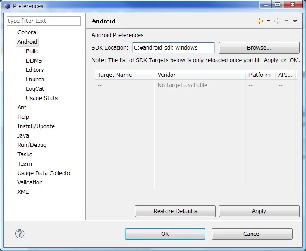Viewport: 306px width, 251px height.
Task: Click Restore Defaults button
Action: [175, 211]
